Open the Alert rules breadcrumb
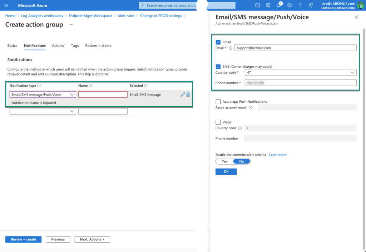Screen dimensions: 366x252 tap(126, 16)
